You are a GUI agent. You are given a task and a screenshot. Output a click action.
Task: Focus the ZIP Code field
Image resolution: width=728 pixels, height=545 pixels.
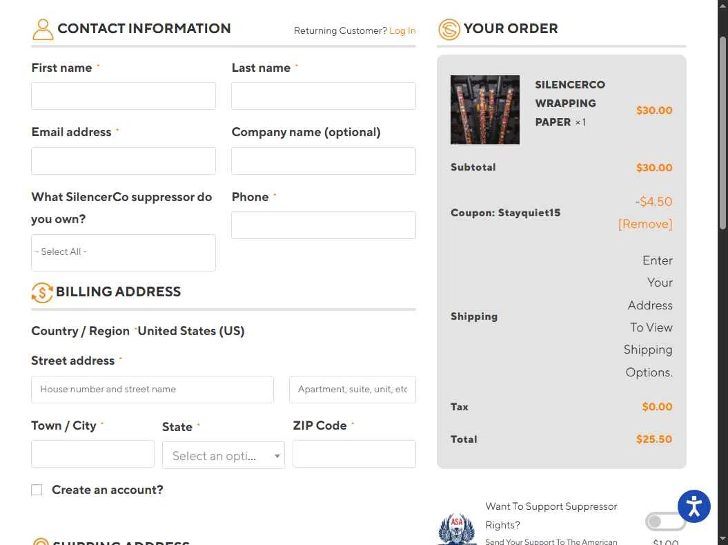click(x=354, y=454)
